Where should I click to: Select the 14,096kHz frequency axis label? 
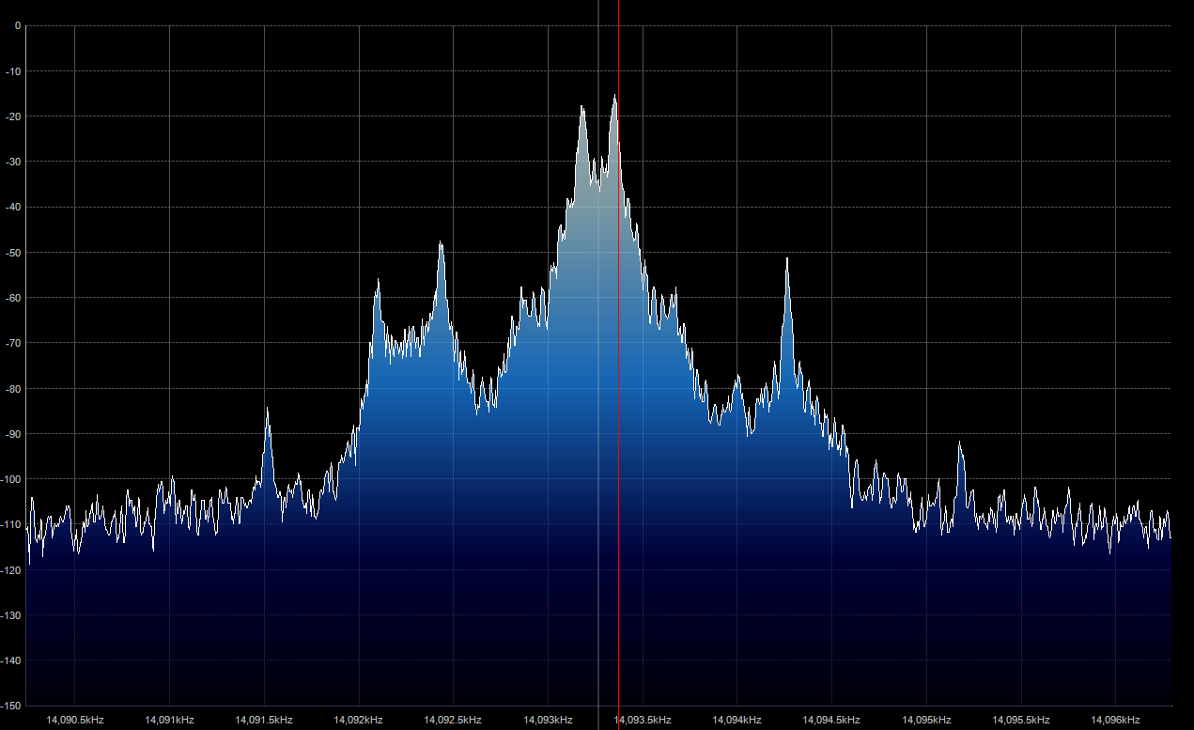click(x=1115, y=720)
